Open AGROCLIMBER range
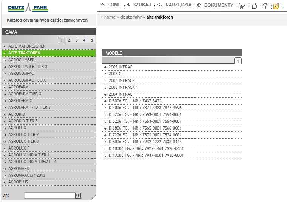The width and height of the screenshot is (287, 202). coord(48,60)
